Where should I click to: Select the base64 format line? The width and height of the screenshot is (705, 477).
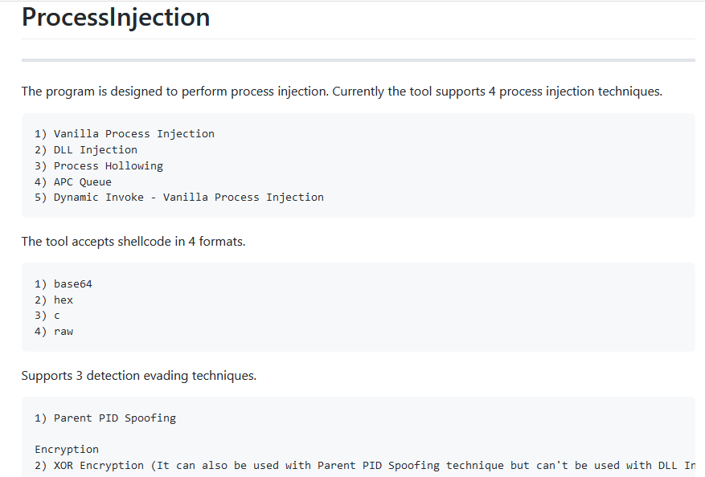click(x=64, y=283)
